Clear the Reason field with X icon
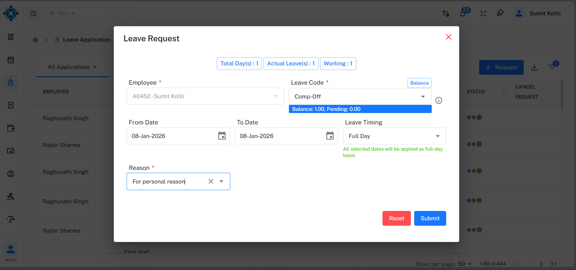 pos(211,181)
